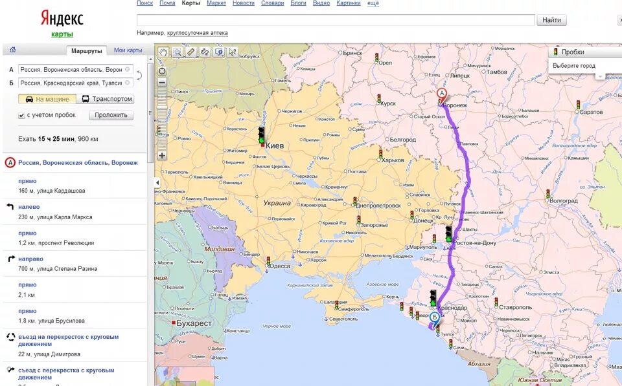622x386 pixels.
Task: Click the round locate-position button on the map
Action: tap(162, 71)
